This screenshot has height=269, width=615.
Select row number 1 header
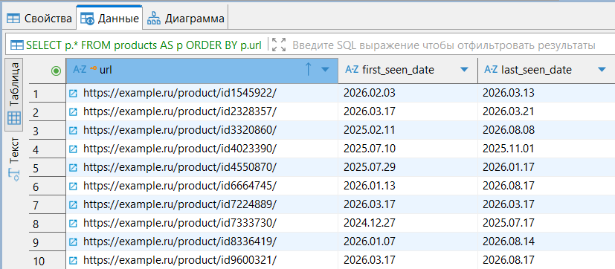[x=47, y=94]
